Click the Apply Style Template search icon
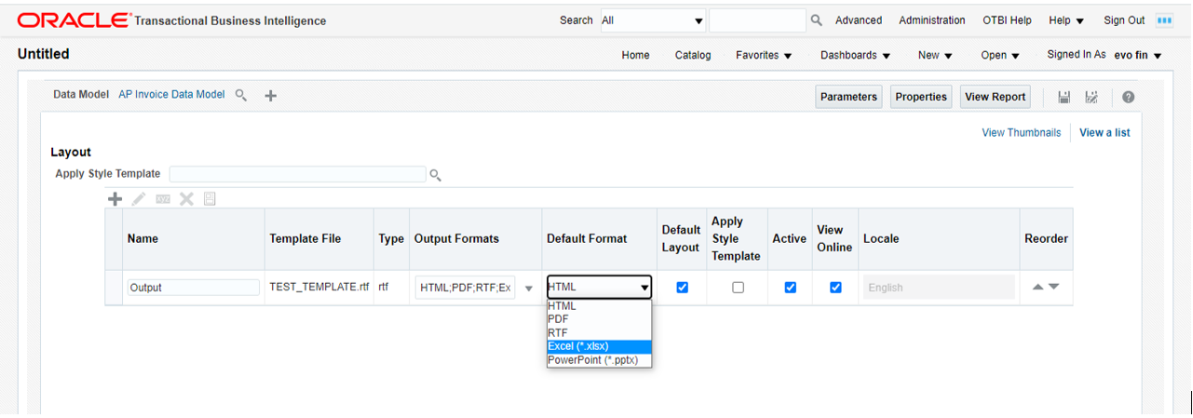 [435, 174]
